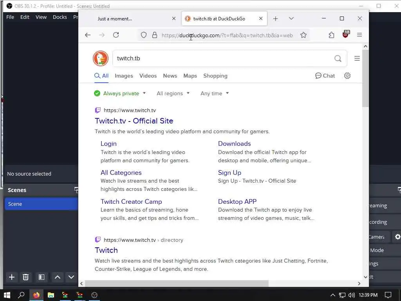Select the Images search tab
This screenshot has width=401, height=301.
click(124, 76)
